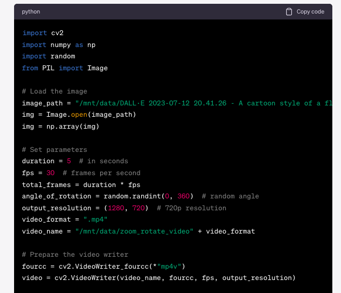Click the line 'video_format = ".mp4"'
The height and width of the screenshot is (293, 341).
coord(65,219)
